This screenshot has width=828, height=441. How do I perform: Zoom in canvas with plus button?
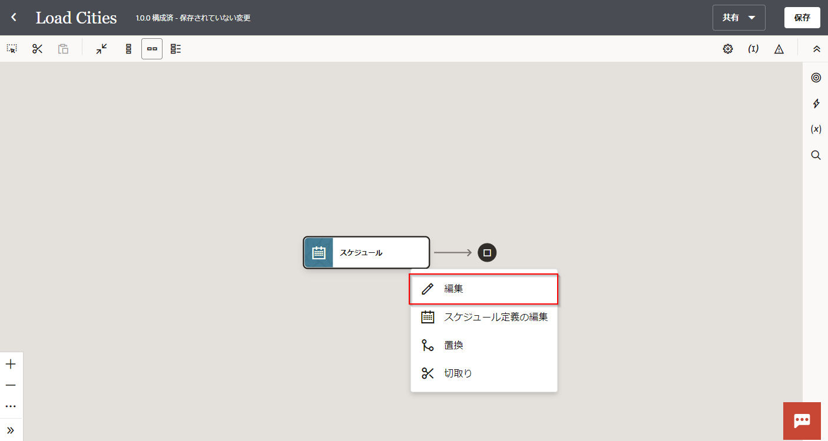pos(11,364)
